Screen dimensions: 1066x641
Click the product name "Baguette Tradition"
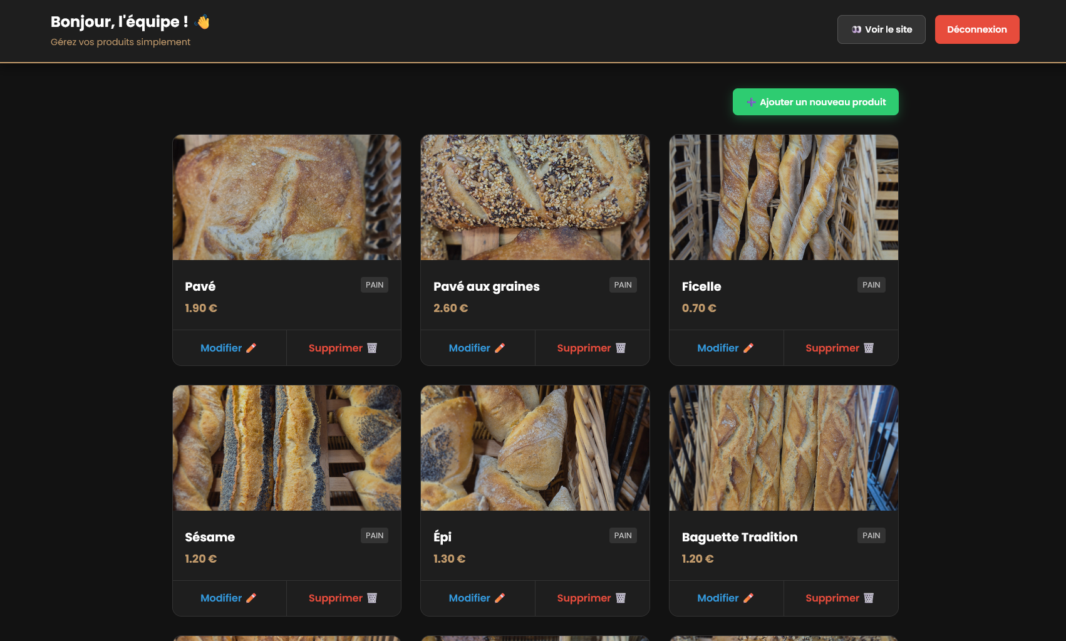740,537
